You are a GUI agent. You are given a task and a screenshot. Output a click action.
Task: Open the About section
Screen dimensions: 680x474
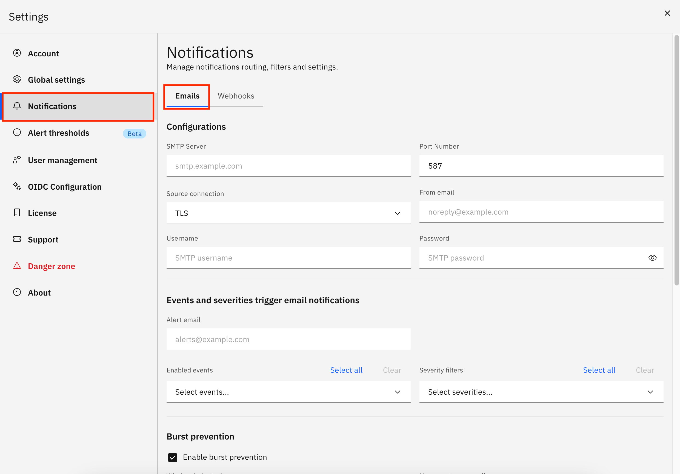[78, 293]
